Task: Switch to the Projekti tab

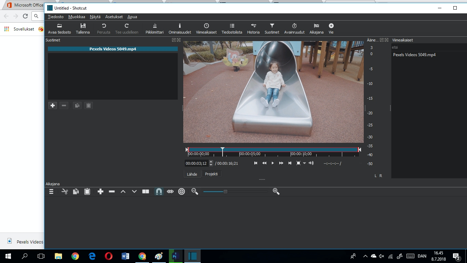Action: 211,174
